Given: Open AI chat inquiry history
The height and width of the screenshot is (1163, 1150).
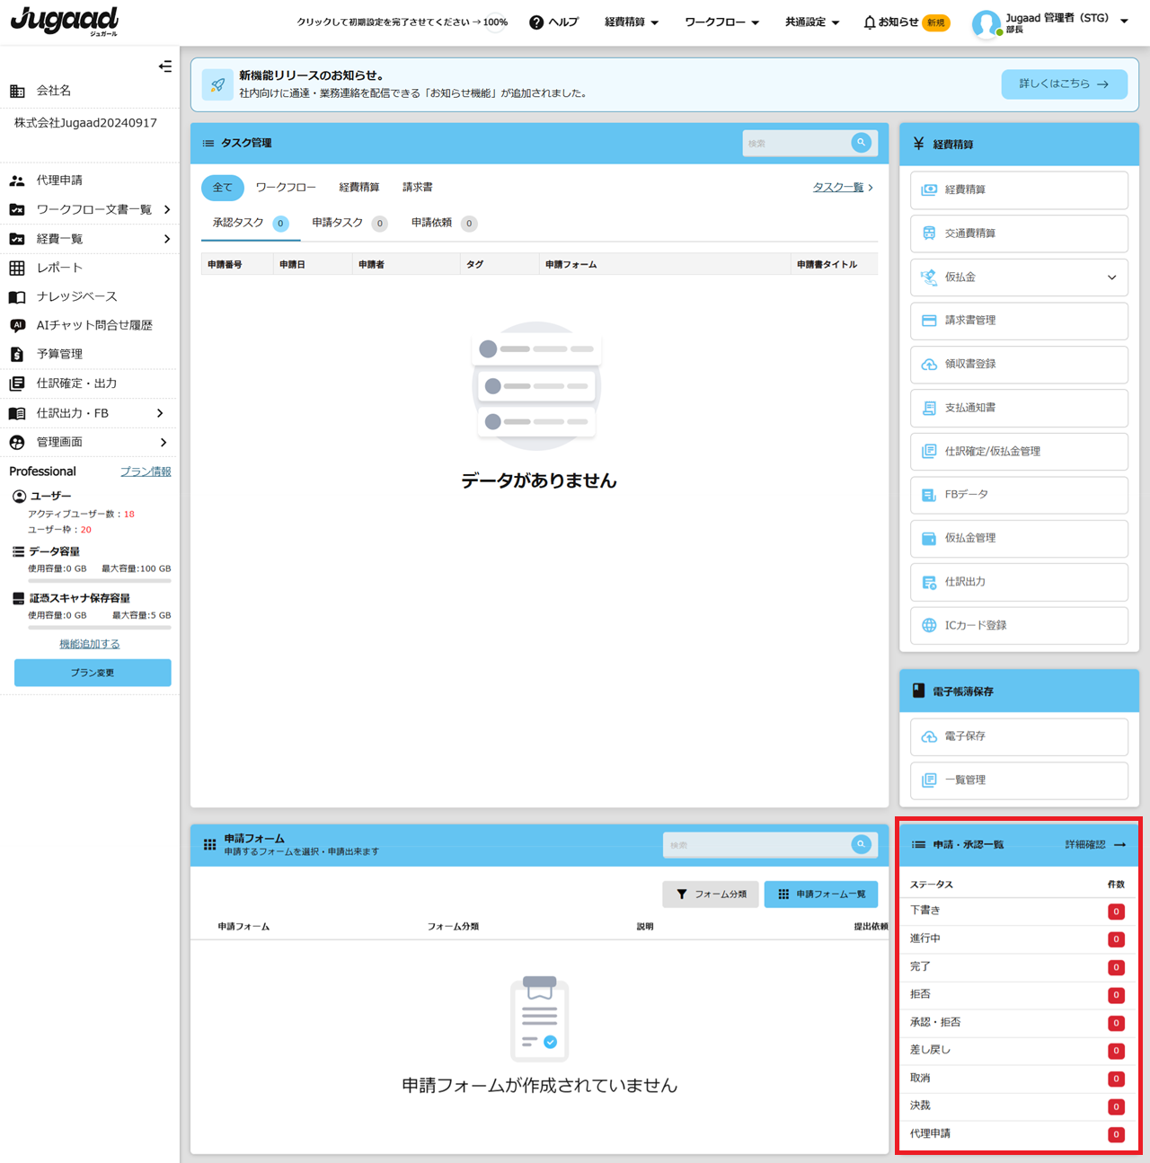Looking at the screenshot, I should click(x=93, y=325).
